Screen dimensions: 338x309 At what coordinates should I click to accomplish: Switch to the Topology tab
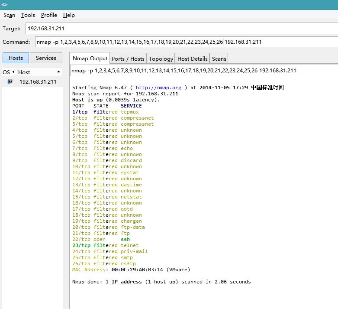[161, 59]
